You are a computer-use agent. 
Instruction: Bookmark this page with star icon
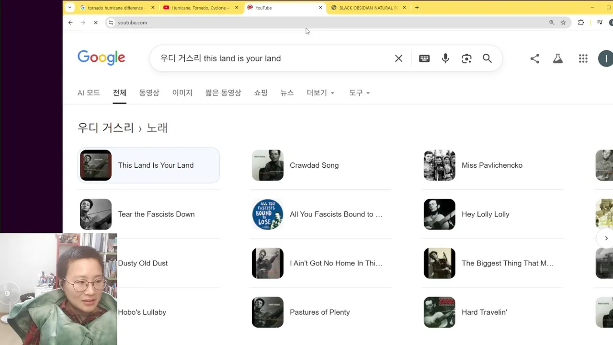click(x=563, y=23)
